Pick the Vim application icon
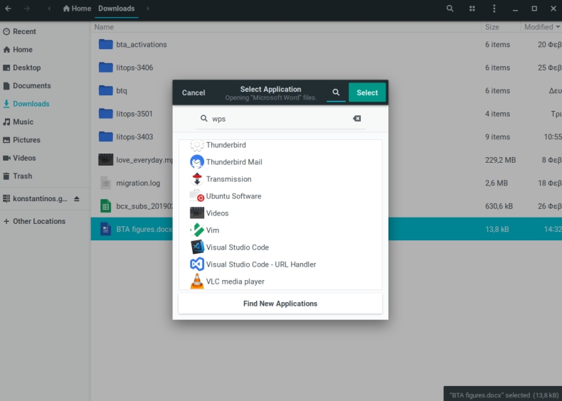562x401 pixels. click(x=197, y=230)
